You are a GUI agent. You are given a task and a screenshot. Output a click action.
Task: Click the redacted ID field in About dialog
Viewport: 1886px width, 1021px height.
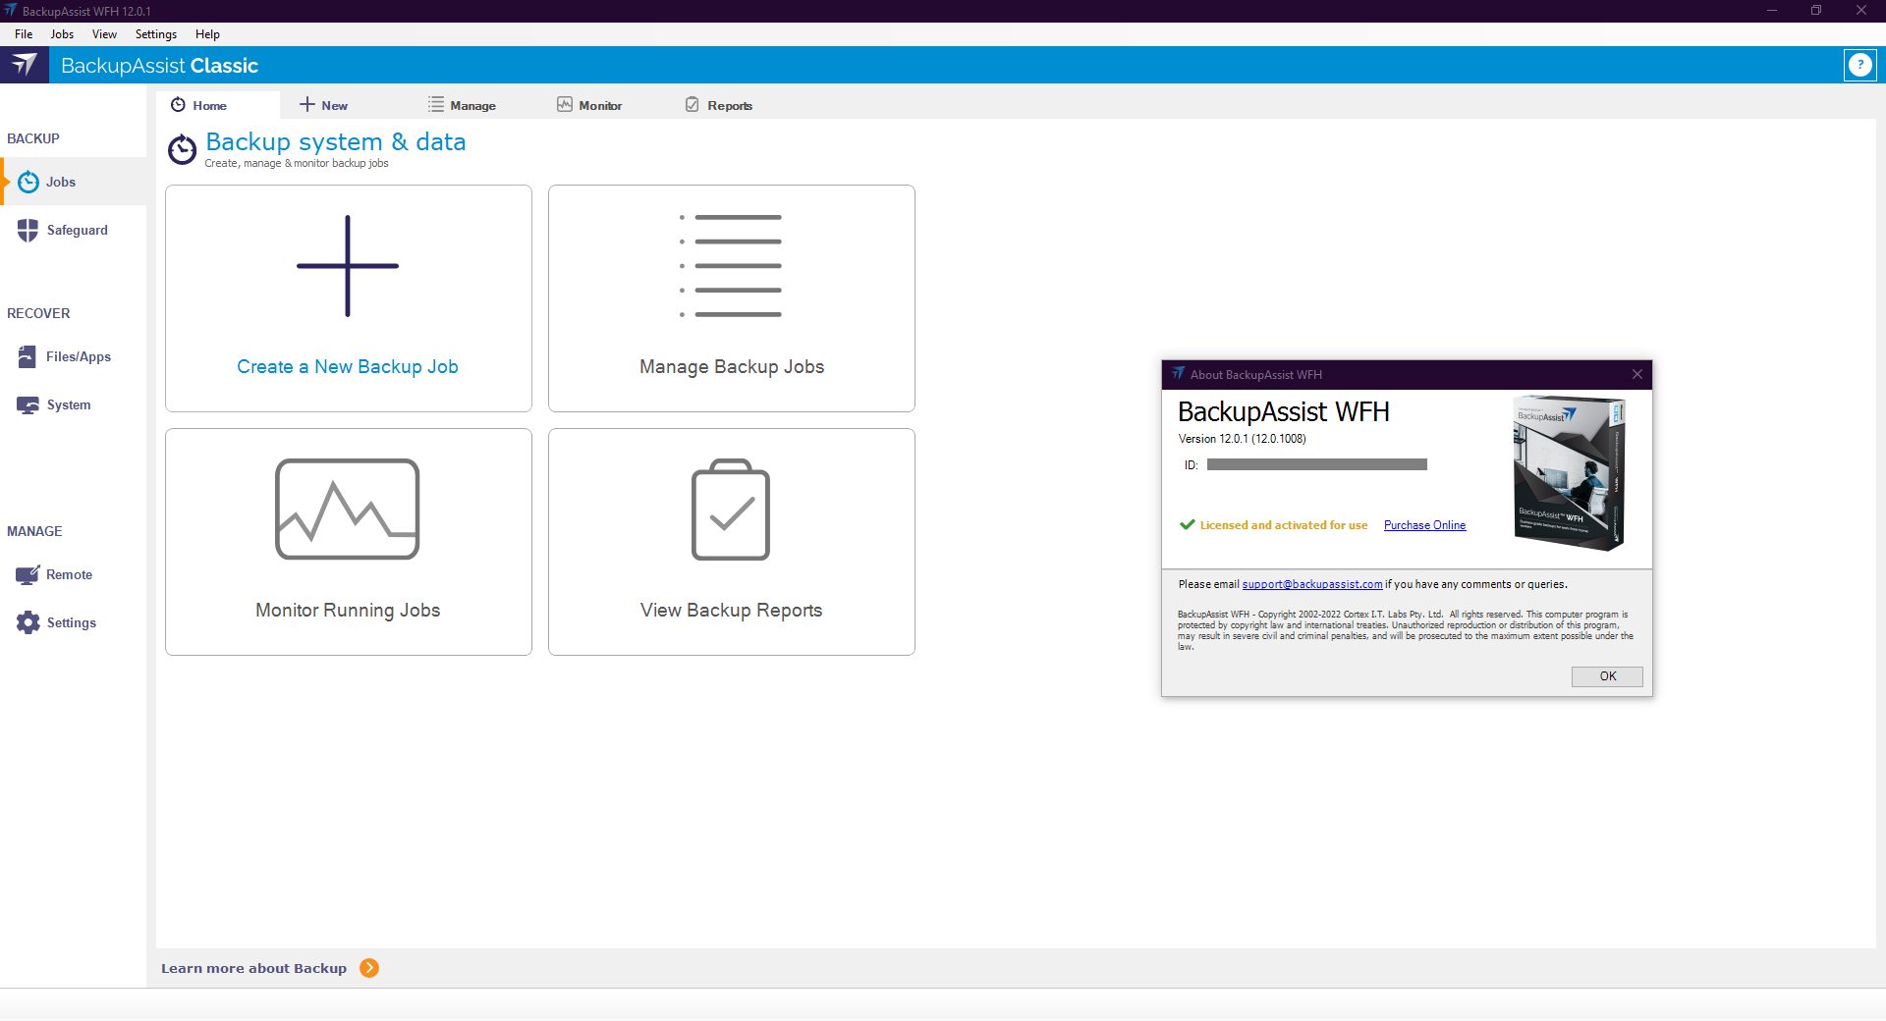coord(1316,464)
